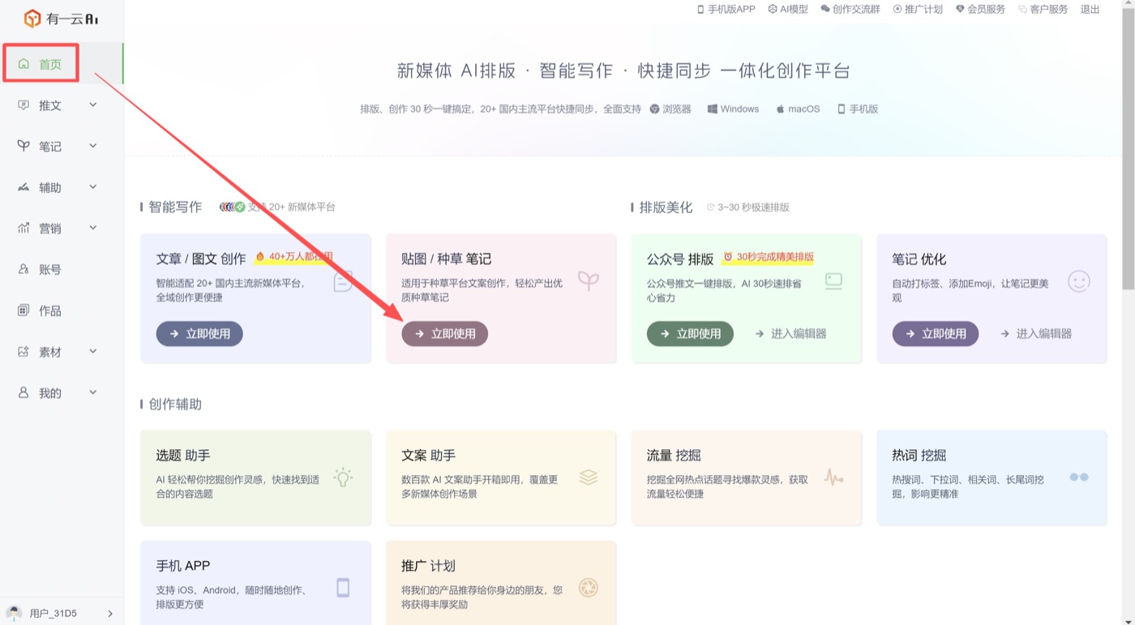This screenshot has width=1135, height=625.
Task: Click 立即使用 under 文章 / 图文 创作
Action: click(199, 333)
